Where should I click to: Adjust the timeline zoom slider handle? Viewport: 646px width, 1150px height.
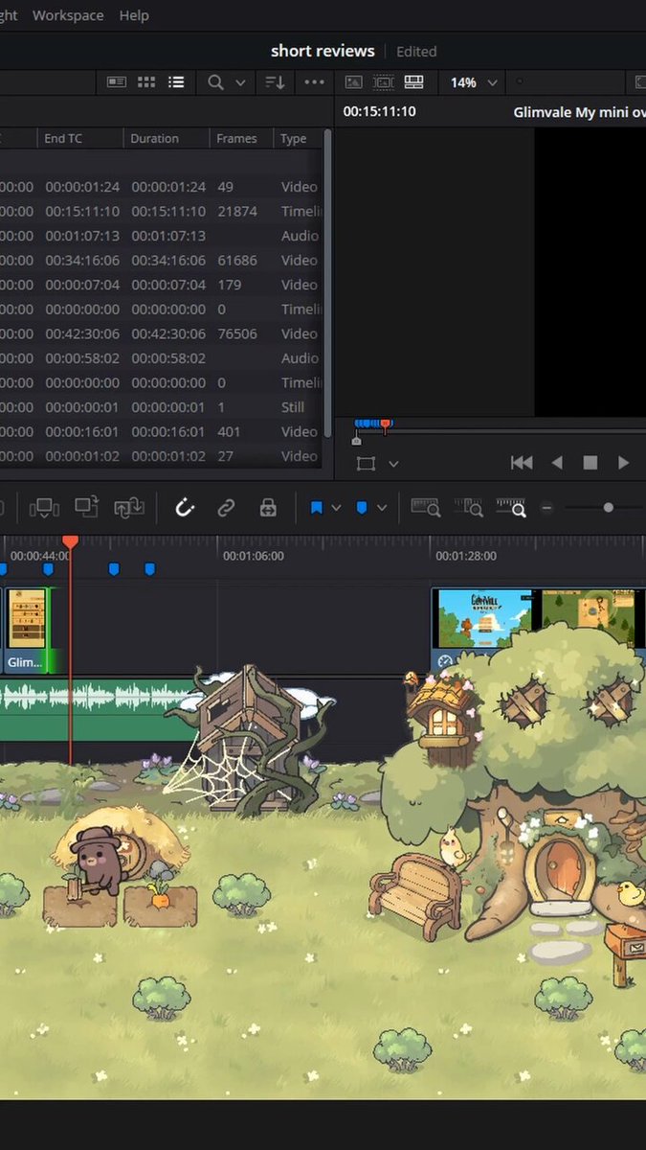(608, 508)
